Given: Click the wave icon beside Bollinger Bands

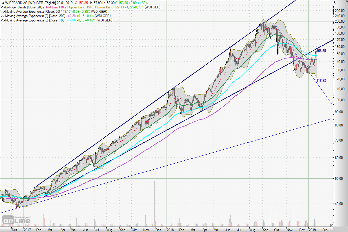Looking at the screenshot, I should tap(3, 7).
